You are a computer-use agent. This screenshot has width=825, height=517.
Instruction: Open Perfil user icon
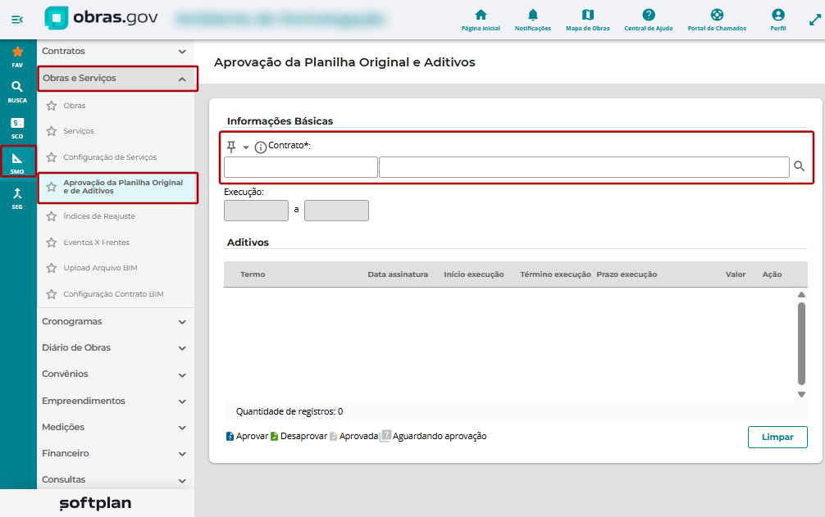point(777,20)
